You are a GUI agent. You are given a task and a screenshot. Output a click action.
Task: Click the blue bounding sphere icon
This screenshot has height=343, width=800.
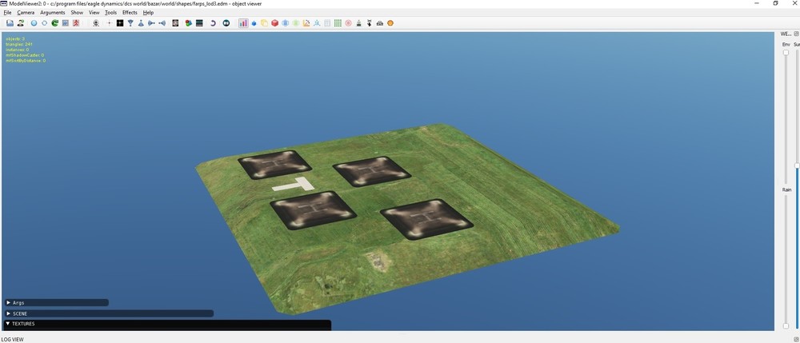[x=286, y=23]
